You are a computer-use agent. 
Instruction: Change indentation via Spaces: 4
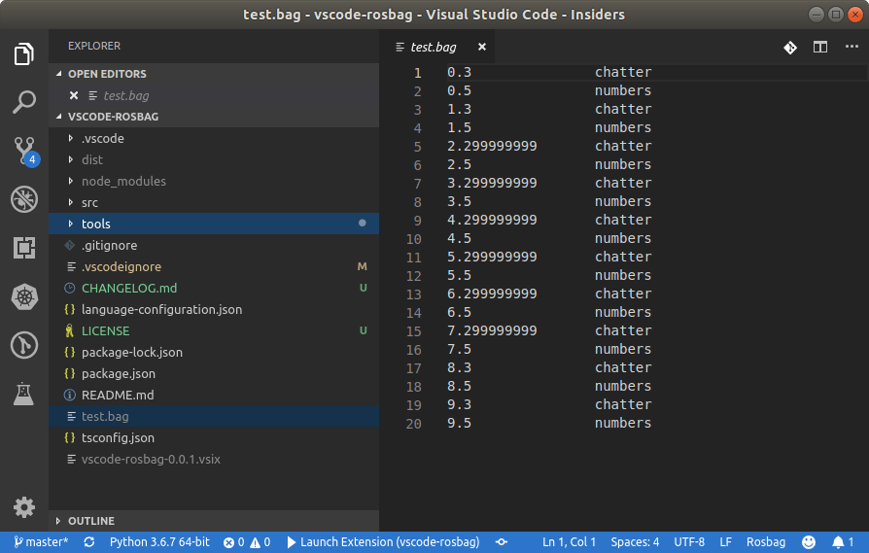(x=635, y=542)
